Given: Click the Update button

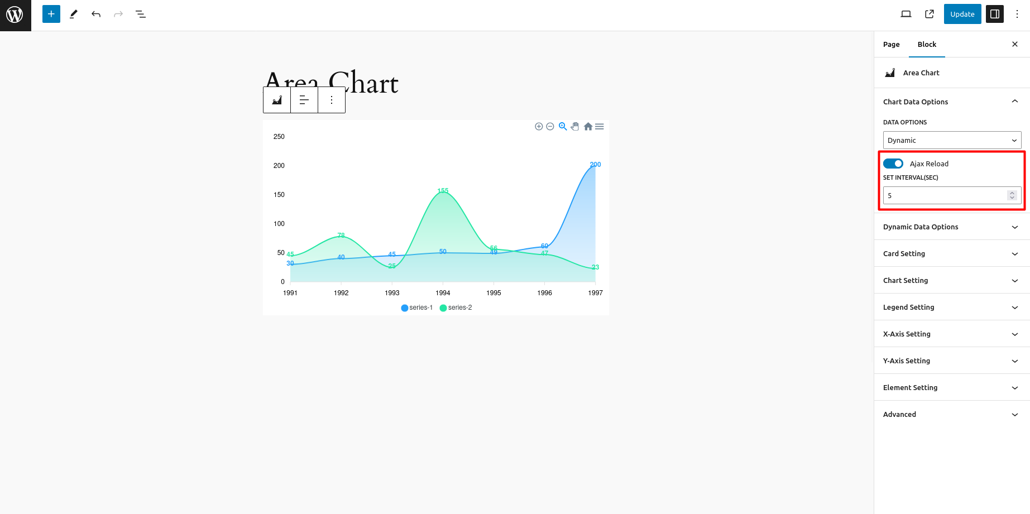Looking at the screenshot, I should pyautogui.click(x=962, y=13).
